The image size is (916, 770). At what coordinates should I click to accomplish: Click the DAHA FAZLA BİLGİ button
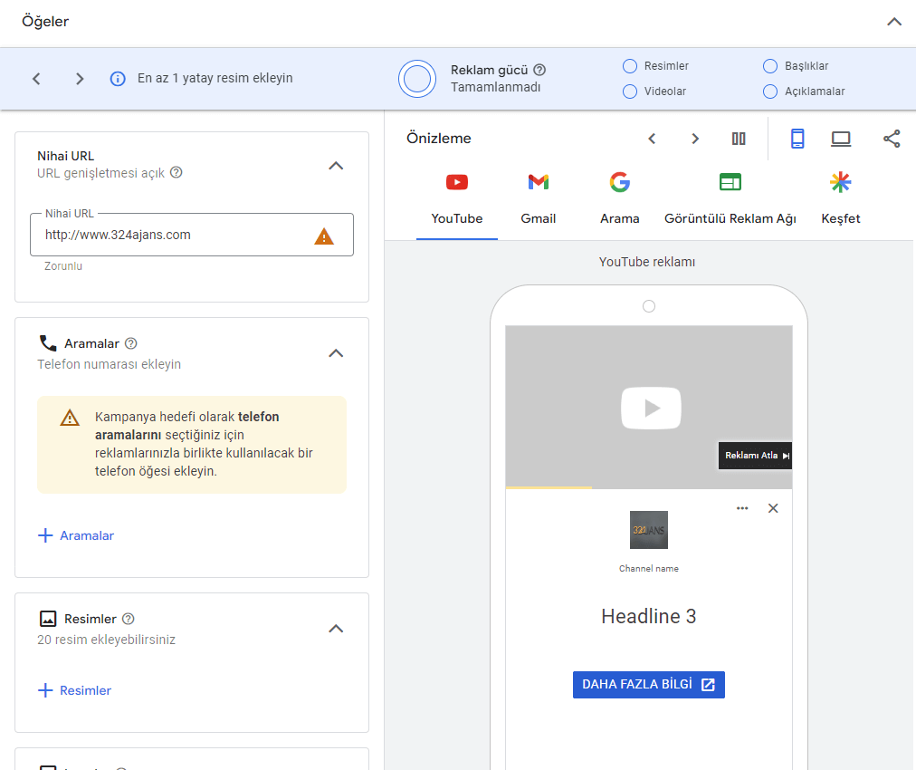coord(648,685)
